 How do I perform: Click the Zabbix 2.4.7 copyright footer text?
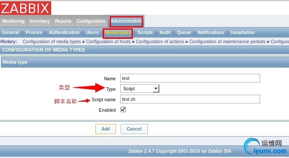pyautogui.click(x=180, y=151)
